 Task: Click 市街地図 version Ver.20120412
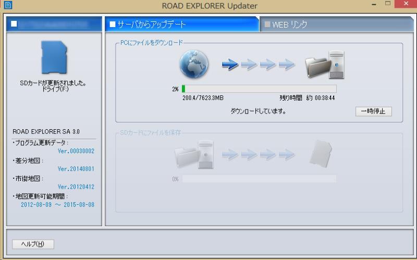coord(76,187)
